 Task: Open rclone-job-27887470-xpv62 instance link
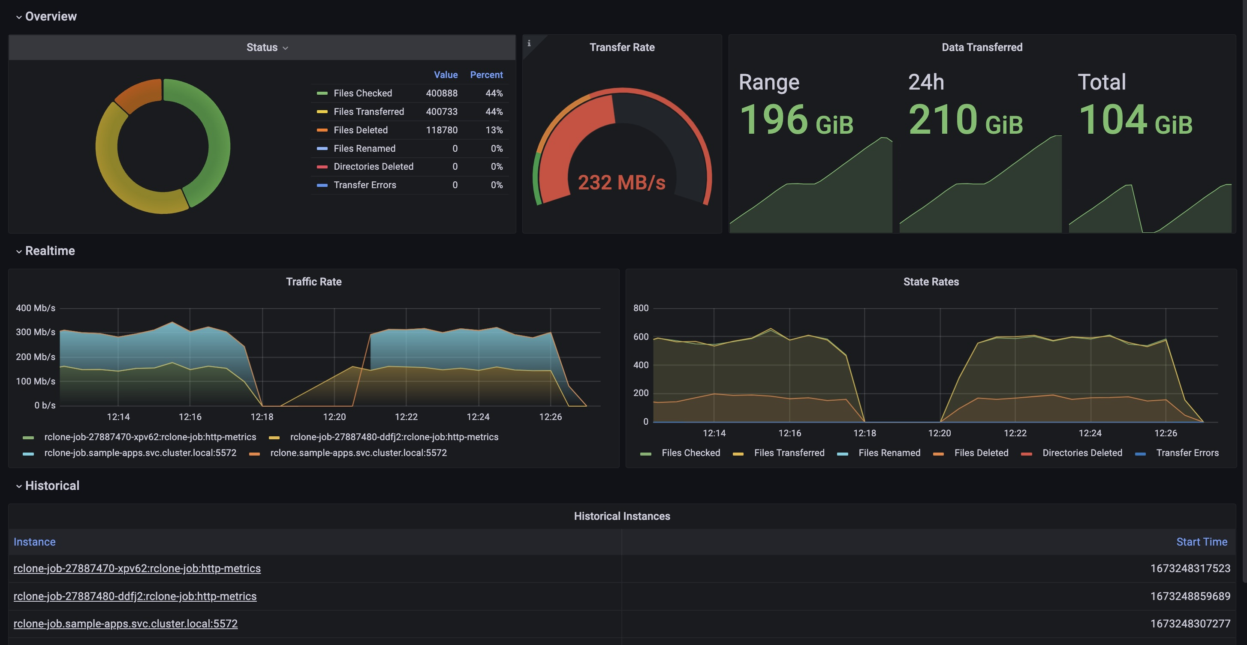point(137,569)
